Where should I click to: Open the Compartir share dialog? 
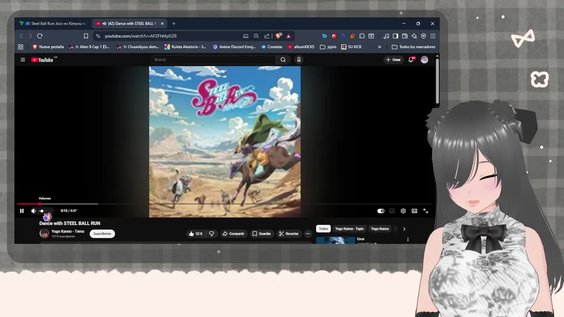point(233,234)
